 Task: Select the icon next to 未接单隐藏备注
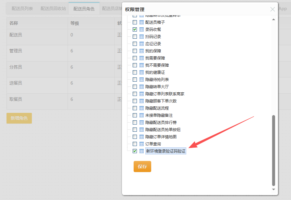tap(141, 115)
